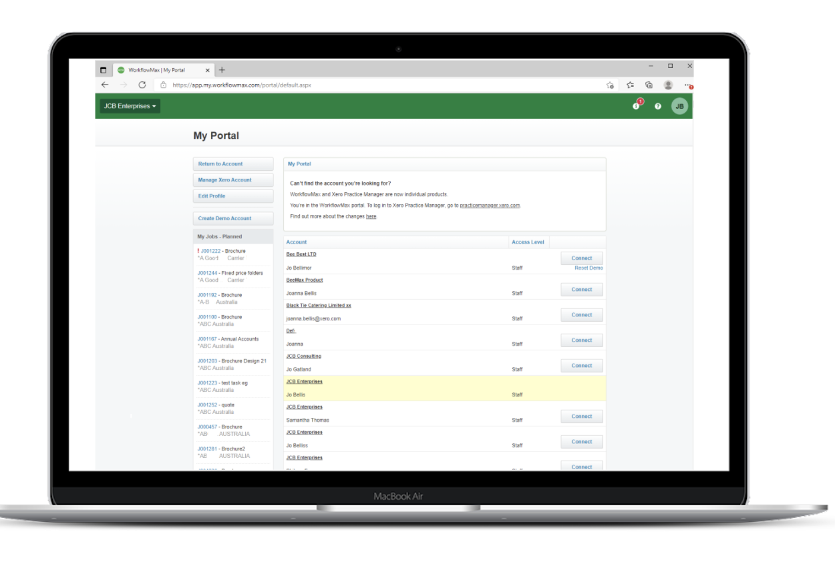Viewport: 835px width, 562px height.
Task: Click Manage Xero Account button
Action: coord(233,180)
